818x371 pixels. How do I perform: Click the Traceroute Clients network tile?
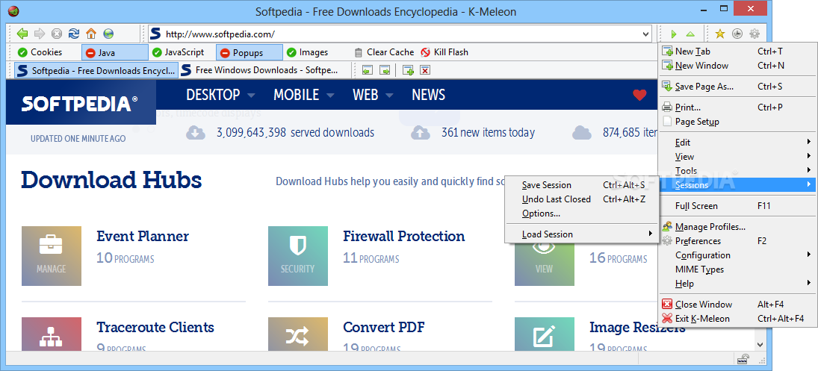(51, 334)
